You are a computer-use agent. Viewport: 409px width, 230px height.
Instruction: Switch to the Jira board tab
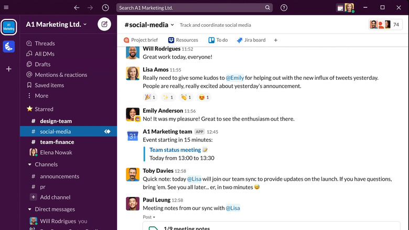(x=251, y=40)
